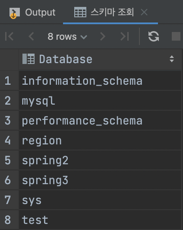The image size is (183, 230).
Task: Click the Database column header
Action: coord(100,59)
